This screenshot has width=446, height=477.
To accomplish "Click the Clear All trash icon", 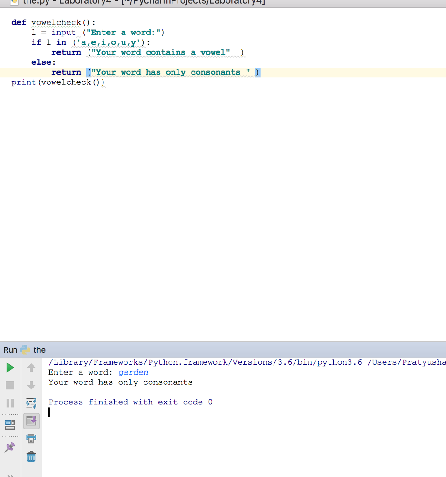I will 31,457.
